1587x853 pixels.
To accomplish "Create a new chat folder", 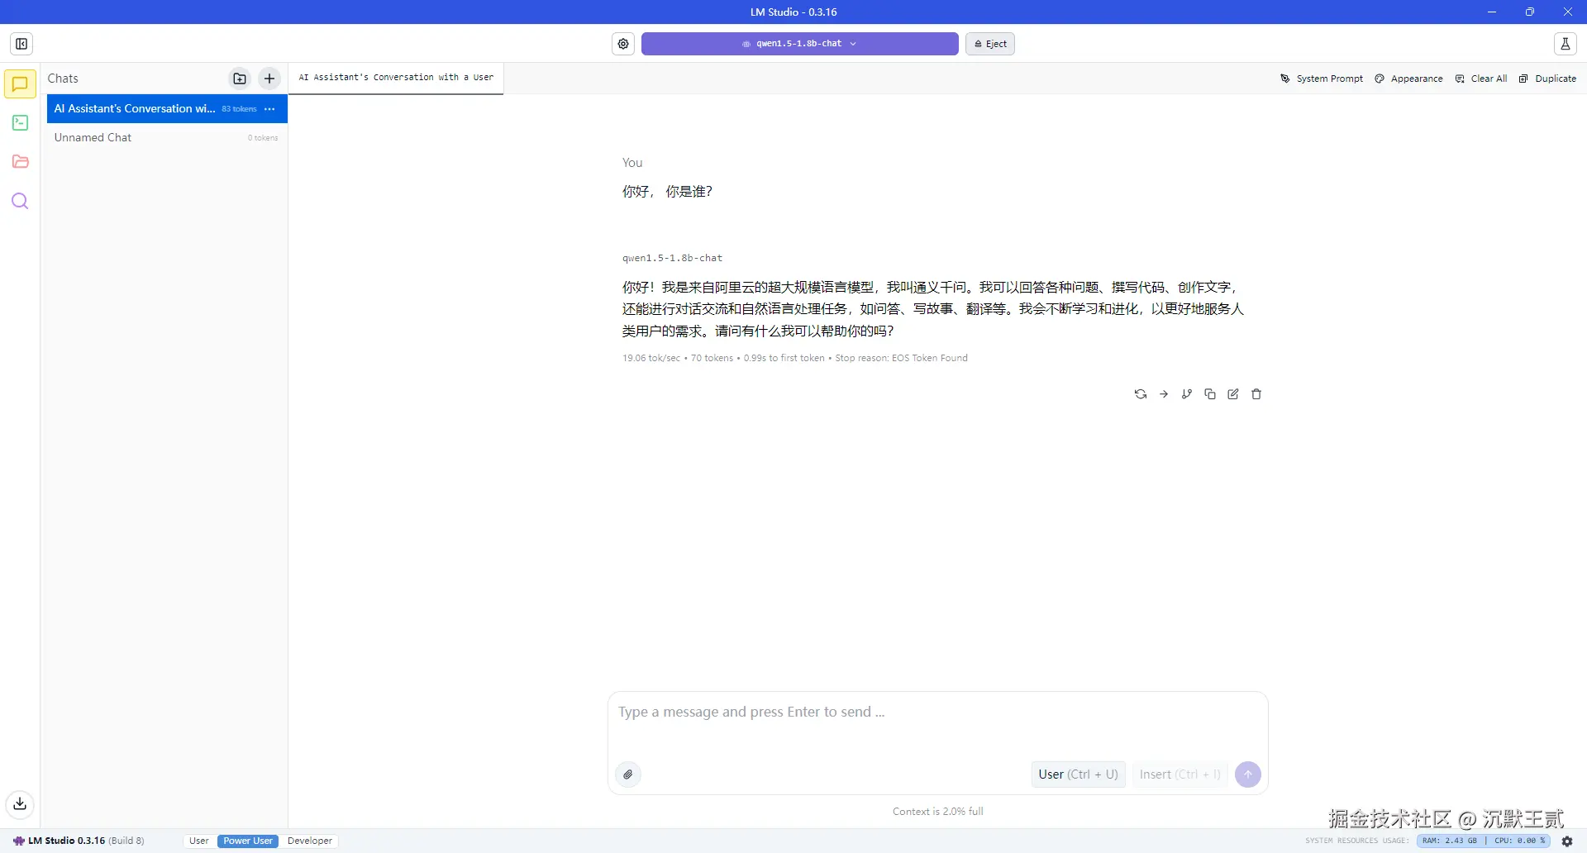I will point(240,79).
